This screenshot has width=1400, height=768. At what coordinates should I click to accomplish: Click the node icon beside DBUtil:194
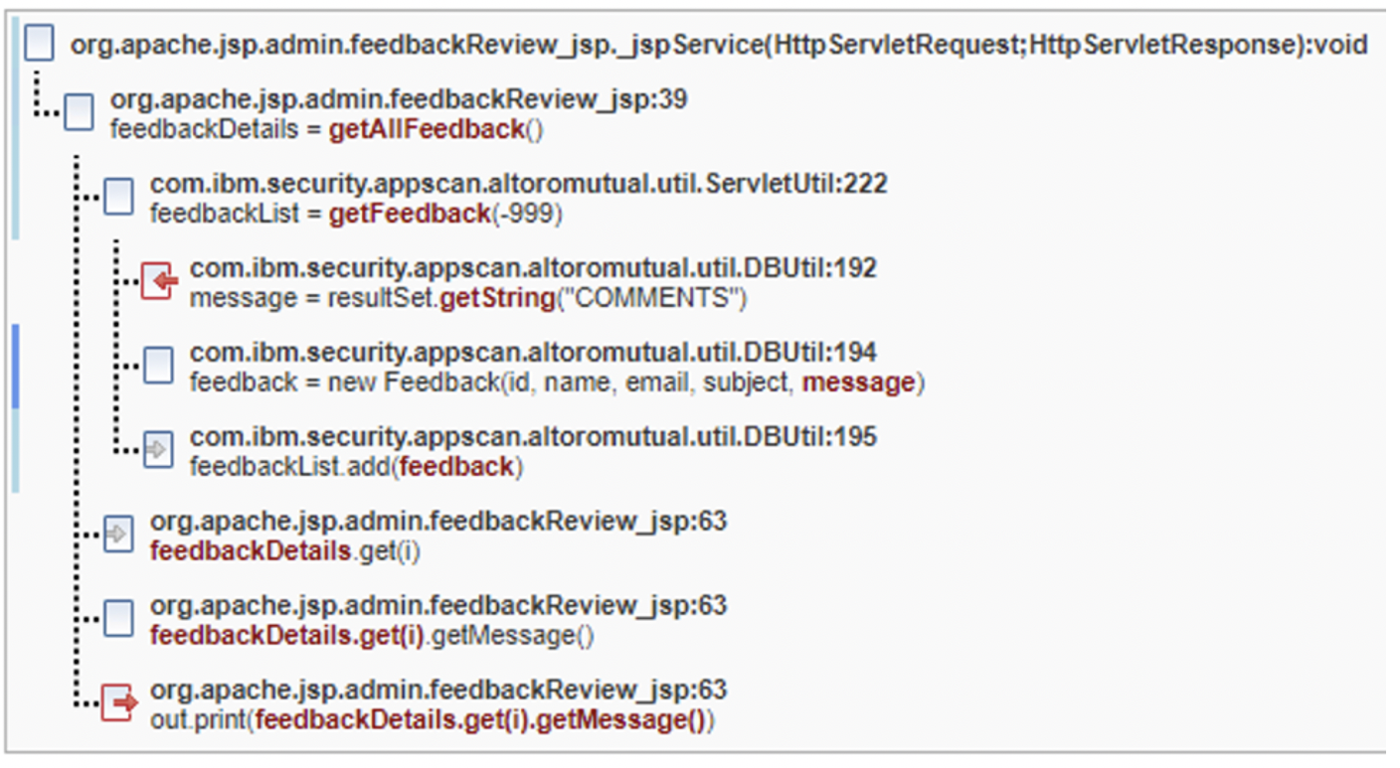coord(158,366)
